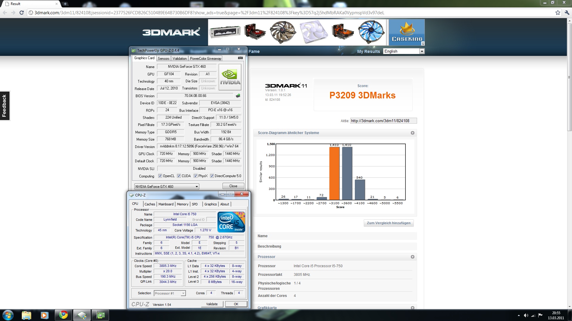572x321 pixels.
Task: Click the NVIDIA logo in GPU-Z
Action: (230, 77)
